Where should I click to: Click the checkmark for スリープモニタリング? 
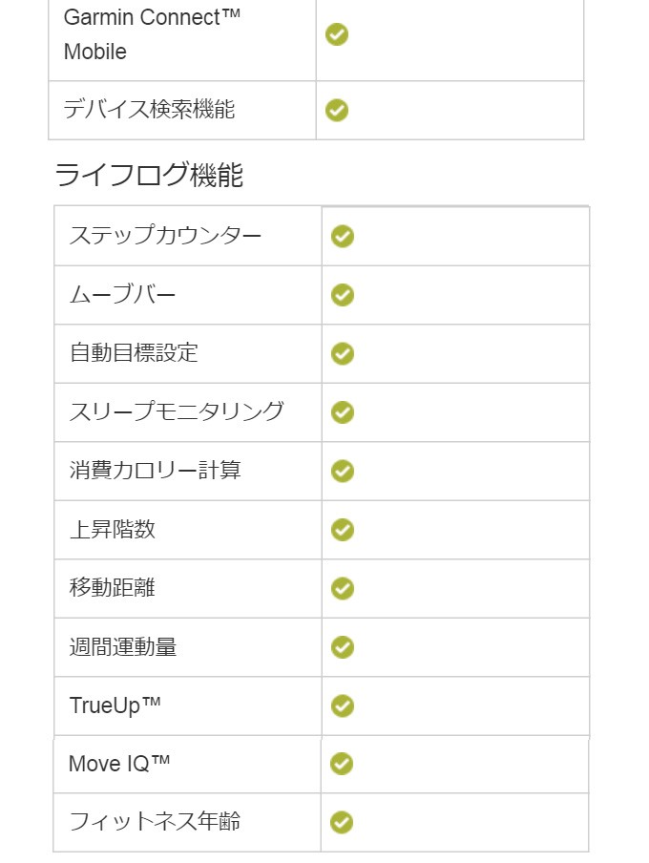coord(343,412)
